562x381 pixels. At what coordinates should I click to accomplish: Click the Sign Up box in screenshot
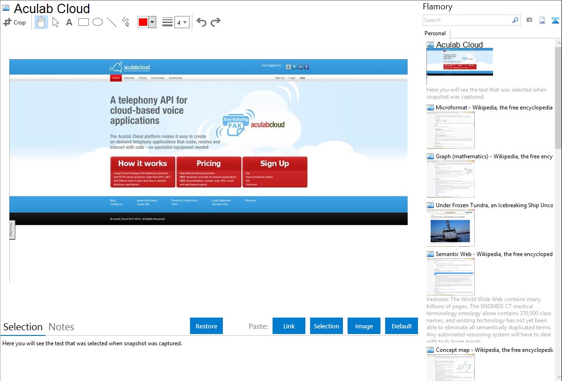pos(274,171)
